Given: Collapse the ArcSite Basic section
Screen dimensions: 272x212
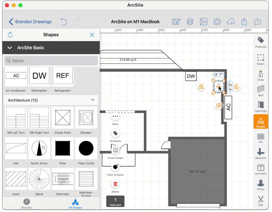Looking at the screenshot, I should (10, 48).
